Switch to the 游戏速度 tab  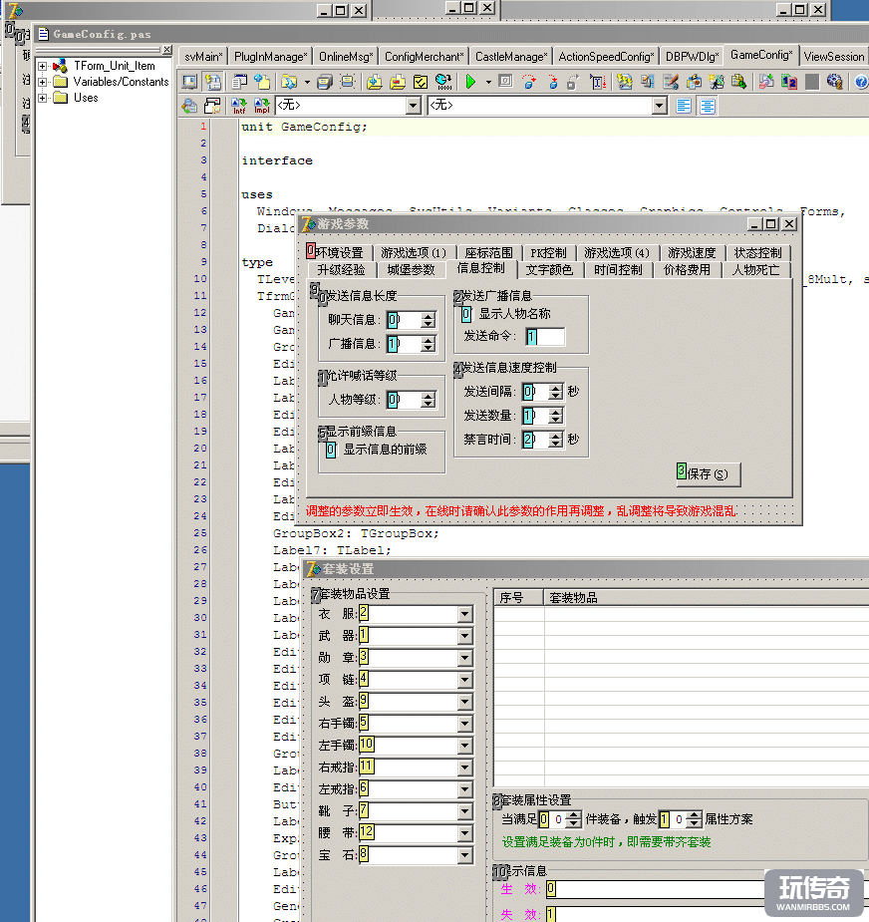click(x=691, y=253)
